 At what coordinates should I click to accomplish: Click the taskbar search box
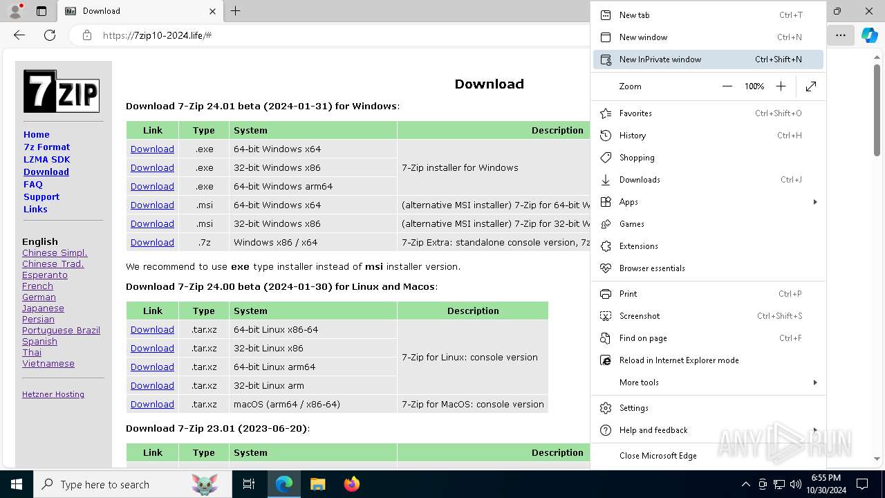[133, 484]
